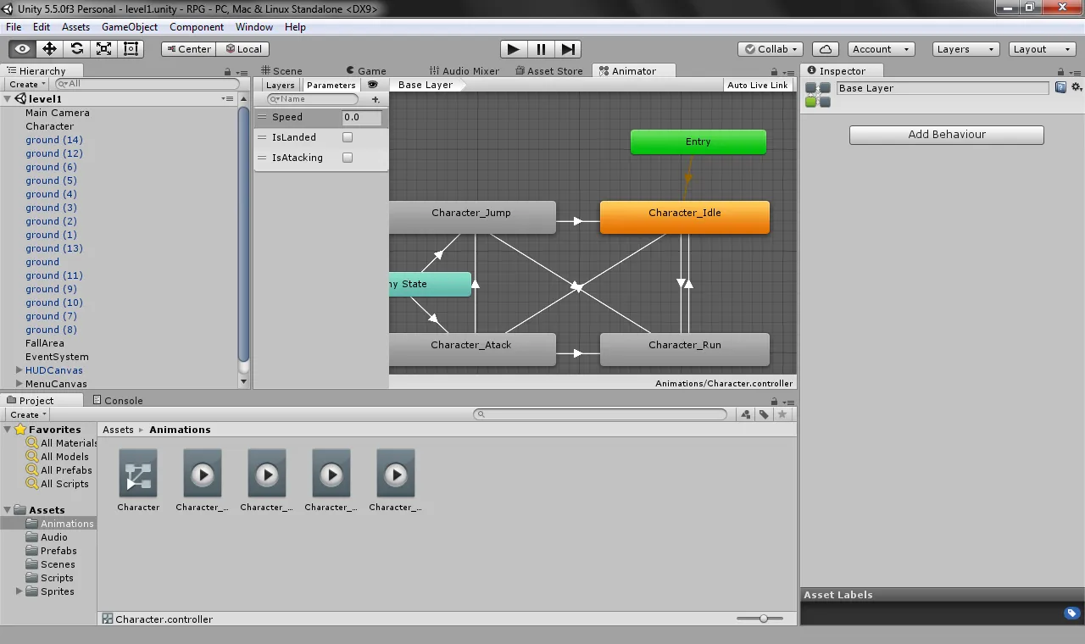Open the Layers dropdown
1085x644 pixels.
click(x=965, y=49)
